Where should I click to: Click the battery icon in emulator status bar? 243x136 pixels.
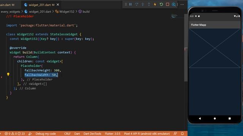(239, 16)
